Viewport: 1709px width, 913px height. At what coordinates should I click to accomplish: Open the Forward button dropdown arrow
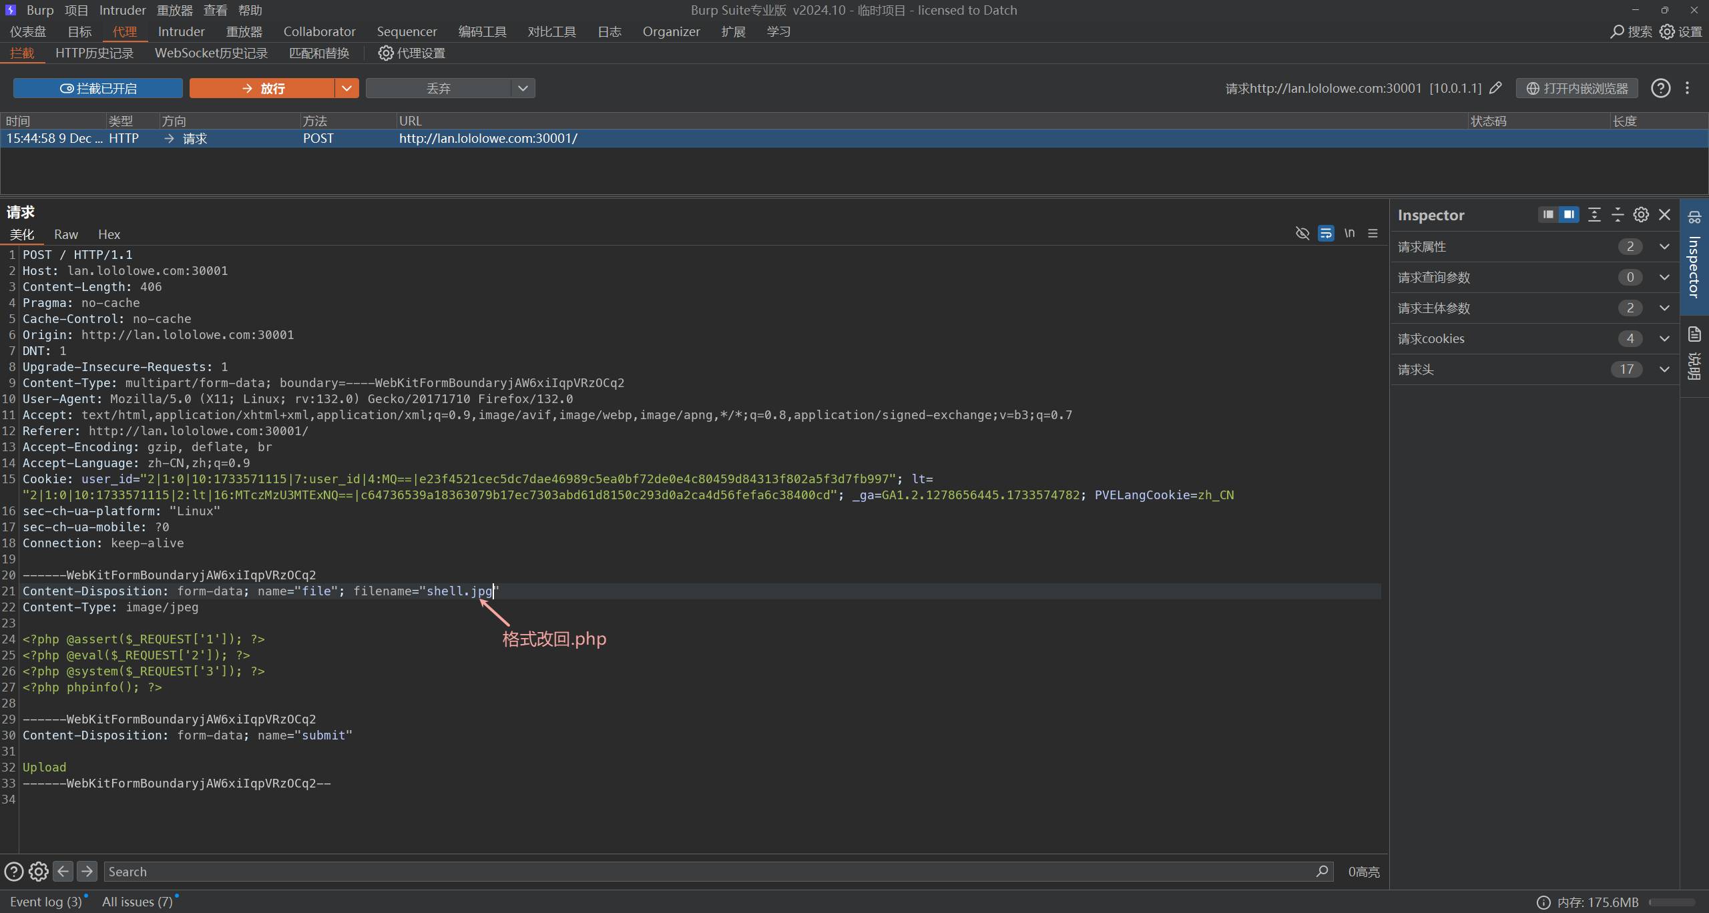pos(346,88)
